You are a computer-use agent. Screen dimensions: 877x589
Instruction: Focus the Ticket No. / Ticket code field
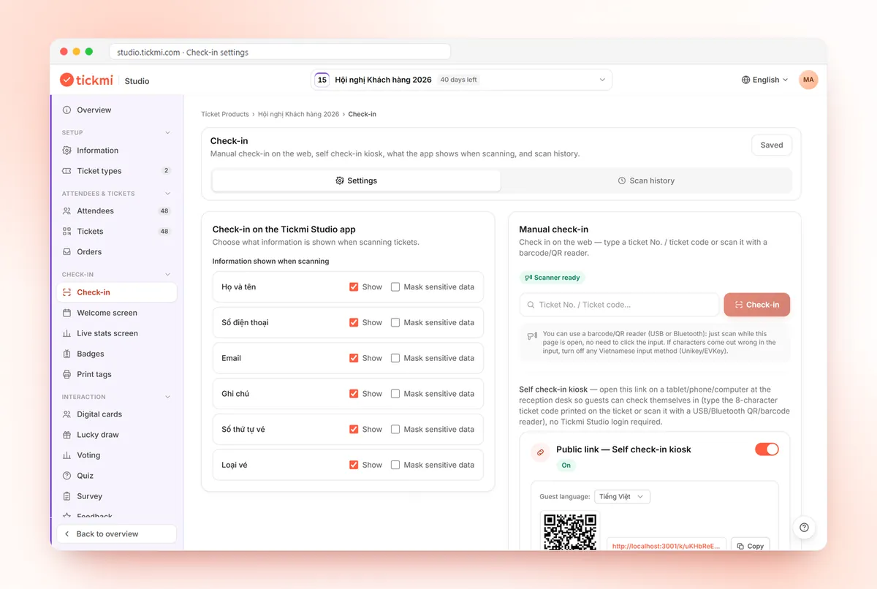tap(620, 305)
